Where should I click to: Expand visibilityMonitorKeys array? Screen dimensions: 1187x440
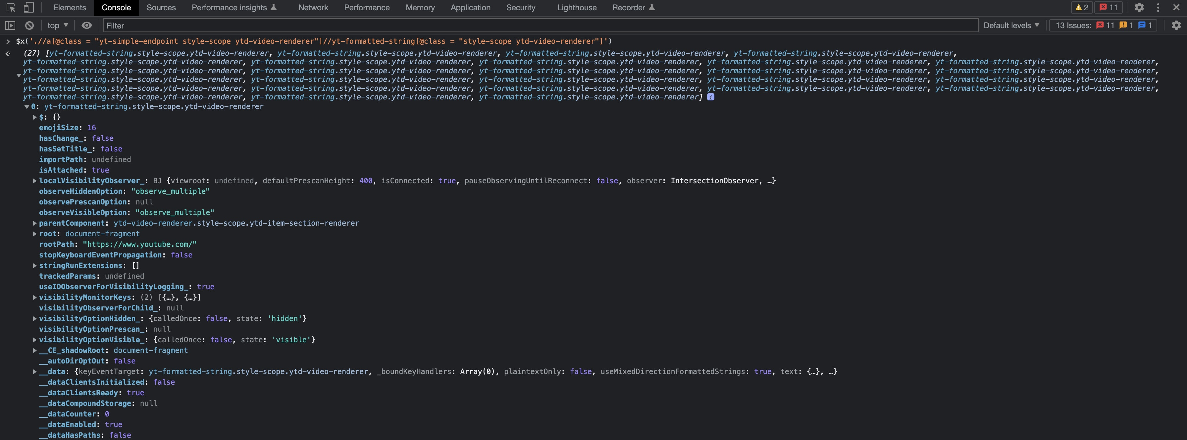point(34,298)
